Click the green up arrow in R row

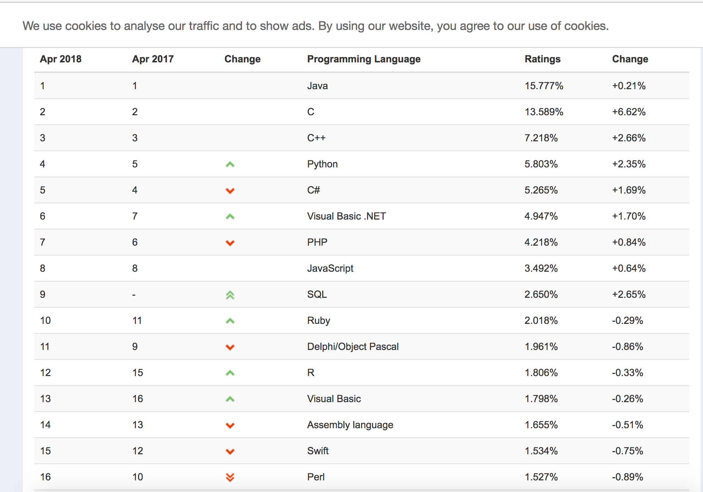(x=230, y=373)
